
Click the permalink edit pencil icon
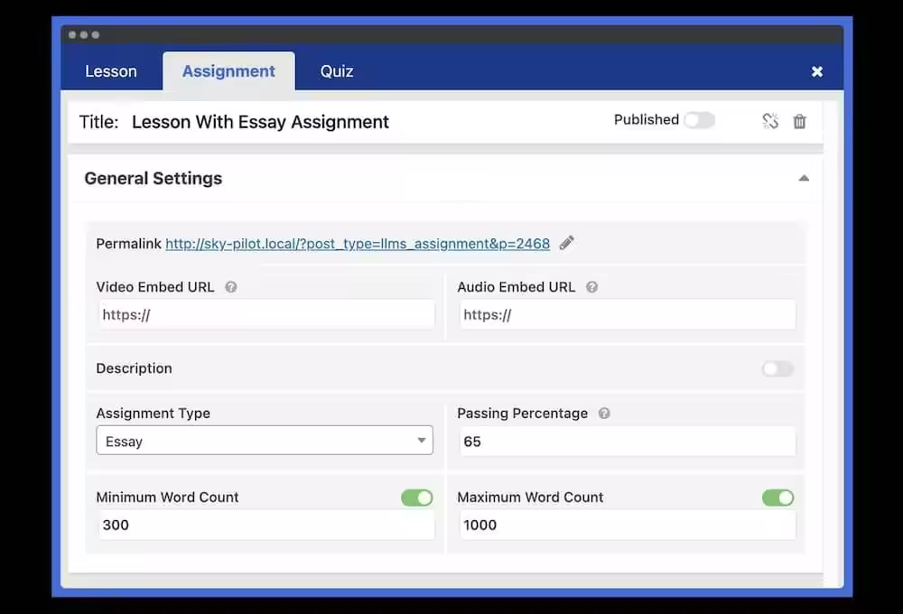pos(567,243)
